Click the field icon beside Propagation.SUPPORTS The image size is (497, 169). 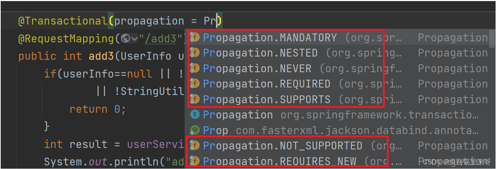coord(195,99)
